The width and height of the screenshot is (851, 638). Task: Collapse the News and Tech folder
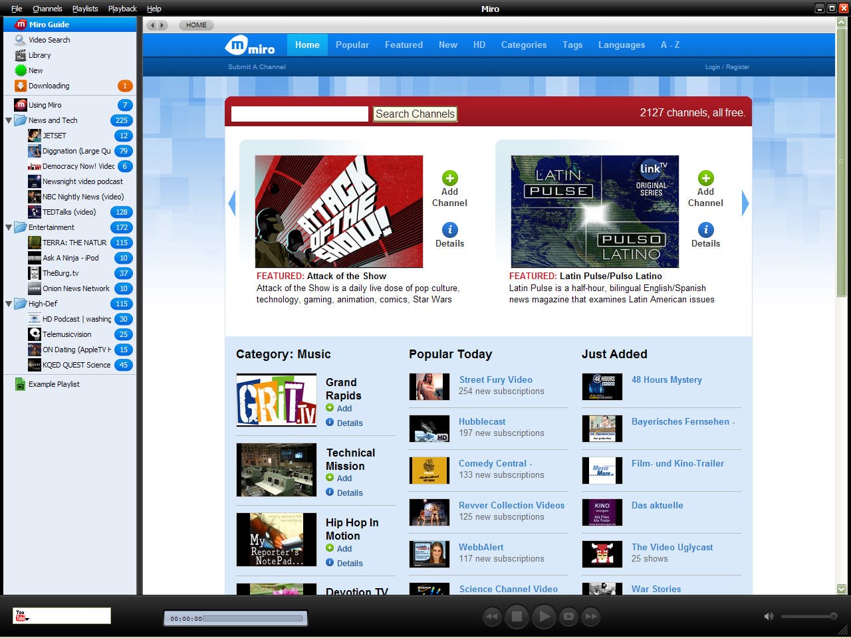tap(9, 120)
